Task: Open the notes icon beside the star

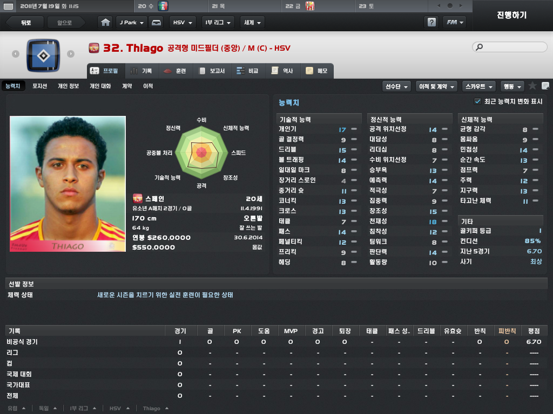Action: 545,86
